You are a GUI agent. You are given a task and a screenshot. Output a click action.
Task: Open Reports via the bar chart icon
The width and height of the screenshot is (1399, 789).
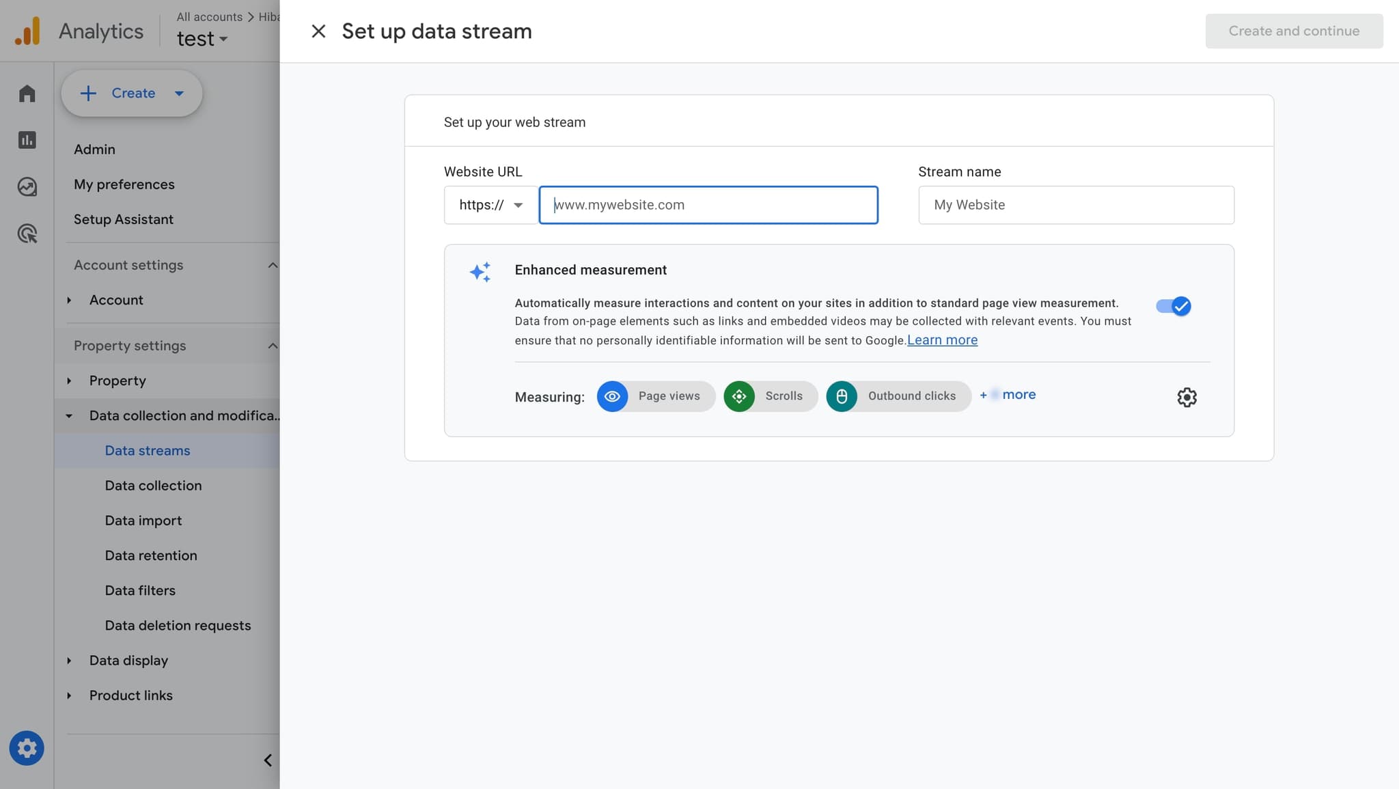27,139
